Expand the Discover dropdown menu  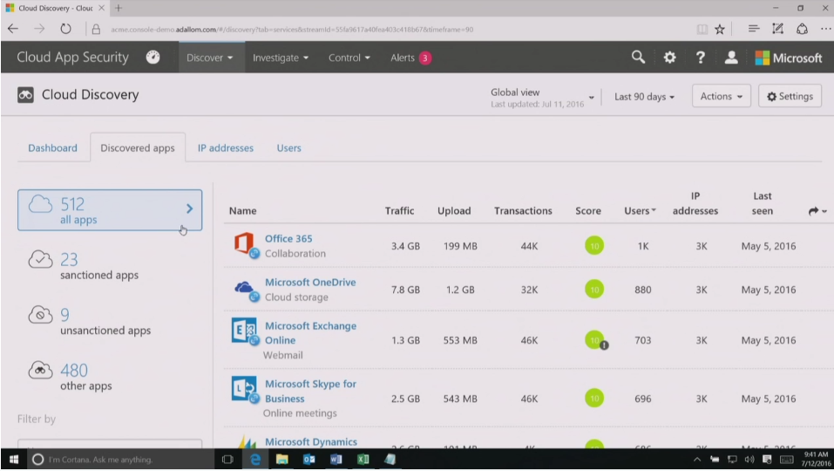[x=210, y=58]
